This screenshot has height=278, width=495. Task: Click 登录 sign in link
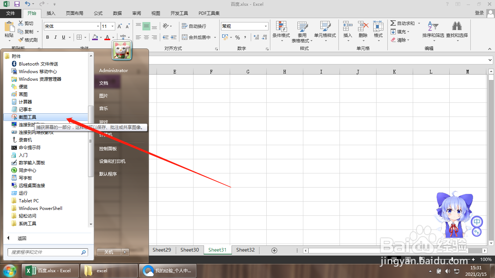[479, 13]
